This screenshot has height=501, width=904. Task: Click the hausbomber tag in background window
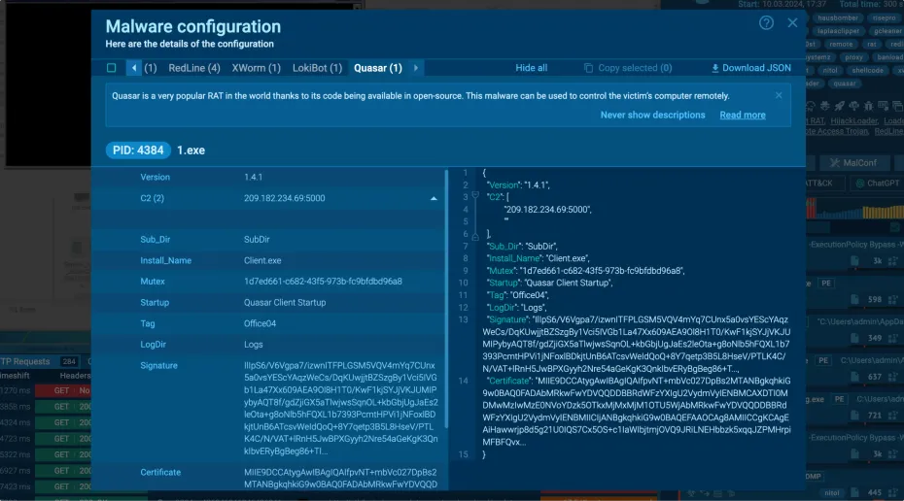(838, 17)
